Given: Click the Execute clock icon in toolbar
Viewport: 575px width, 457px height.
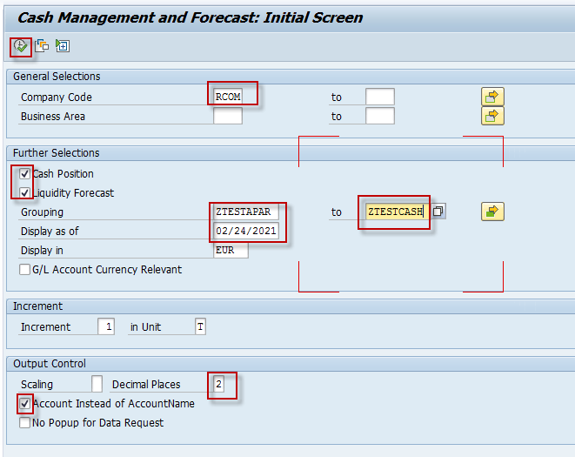Looking at the screenshot, I should (20, 46).
